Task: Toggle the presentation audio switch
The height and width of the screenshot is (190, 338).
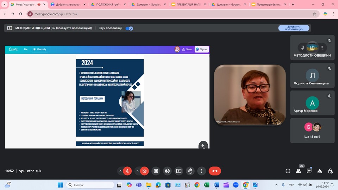Action: click(x=129, y=28)
